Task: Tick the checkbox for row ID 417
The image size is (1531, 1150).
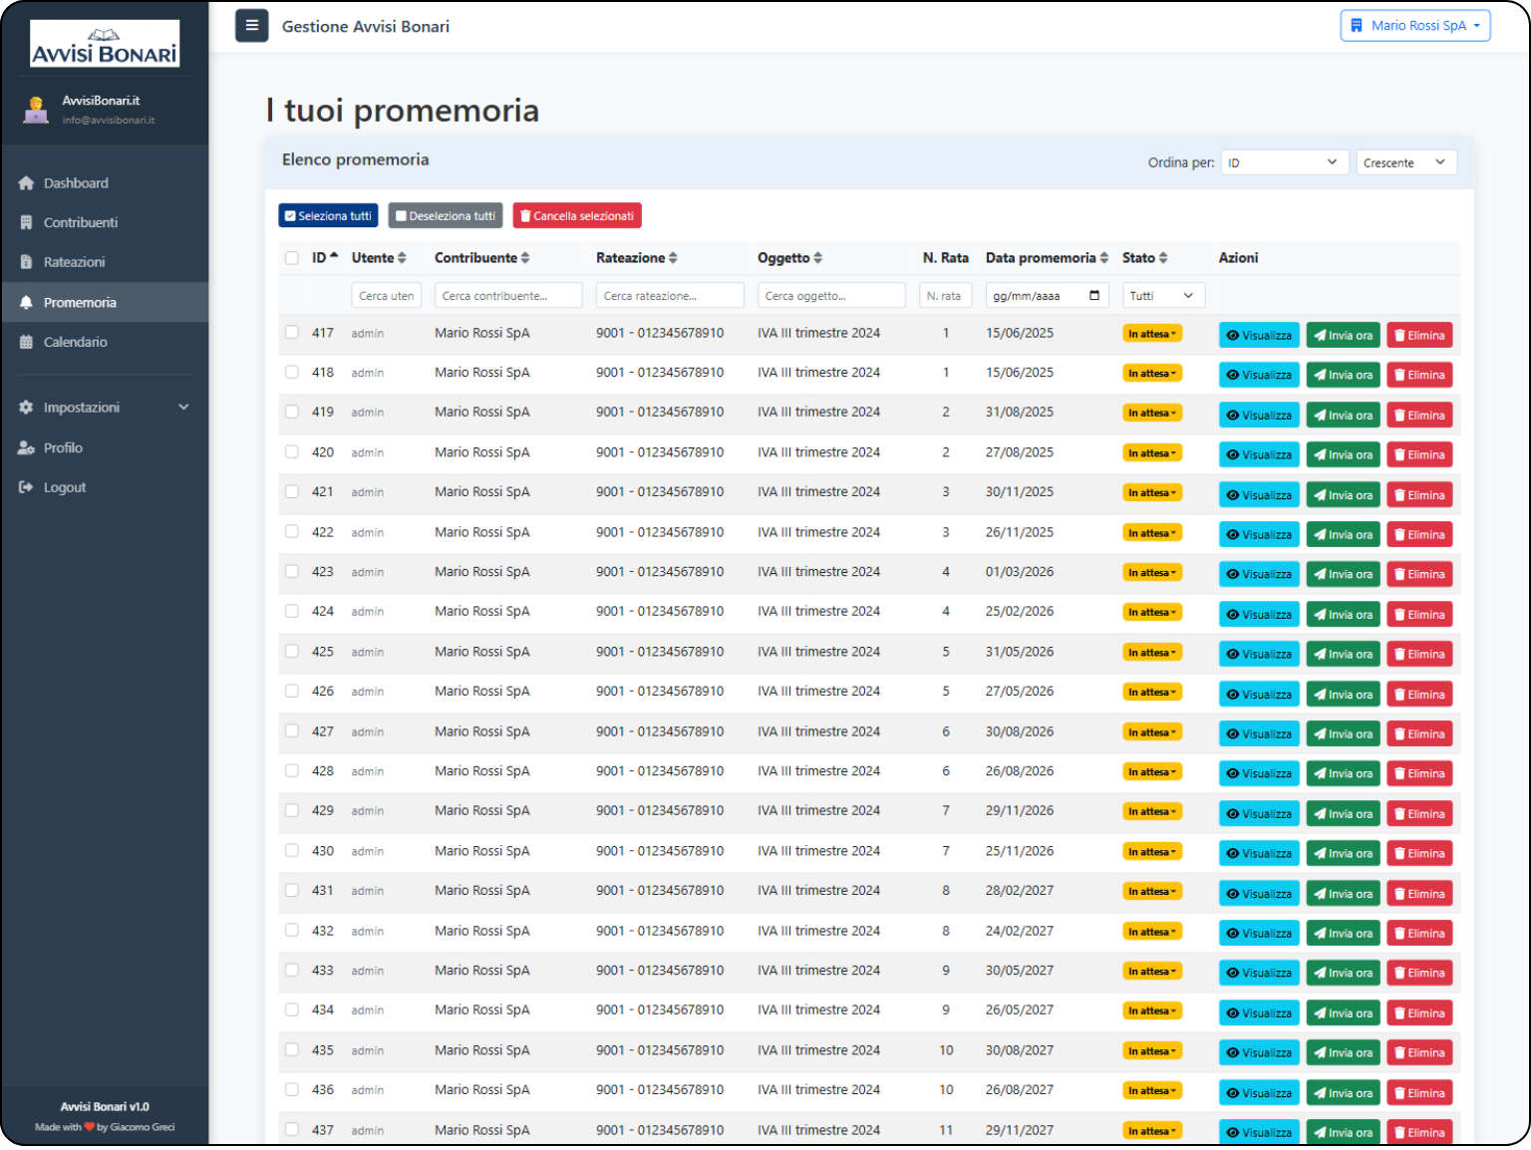Action: (x=292, y=333)
